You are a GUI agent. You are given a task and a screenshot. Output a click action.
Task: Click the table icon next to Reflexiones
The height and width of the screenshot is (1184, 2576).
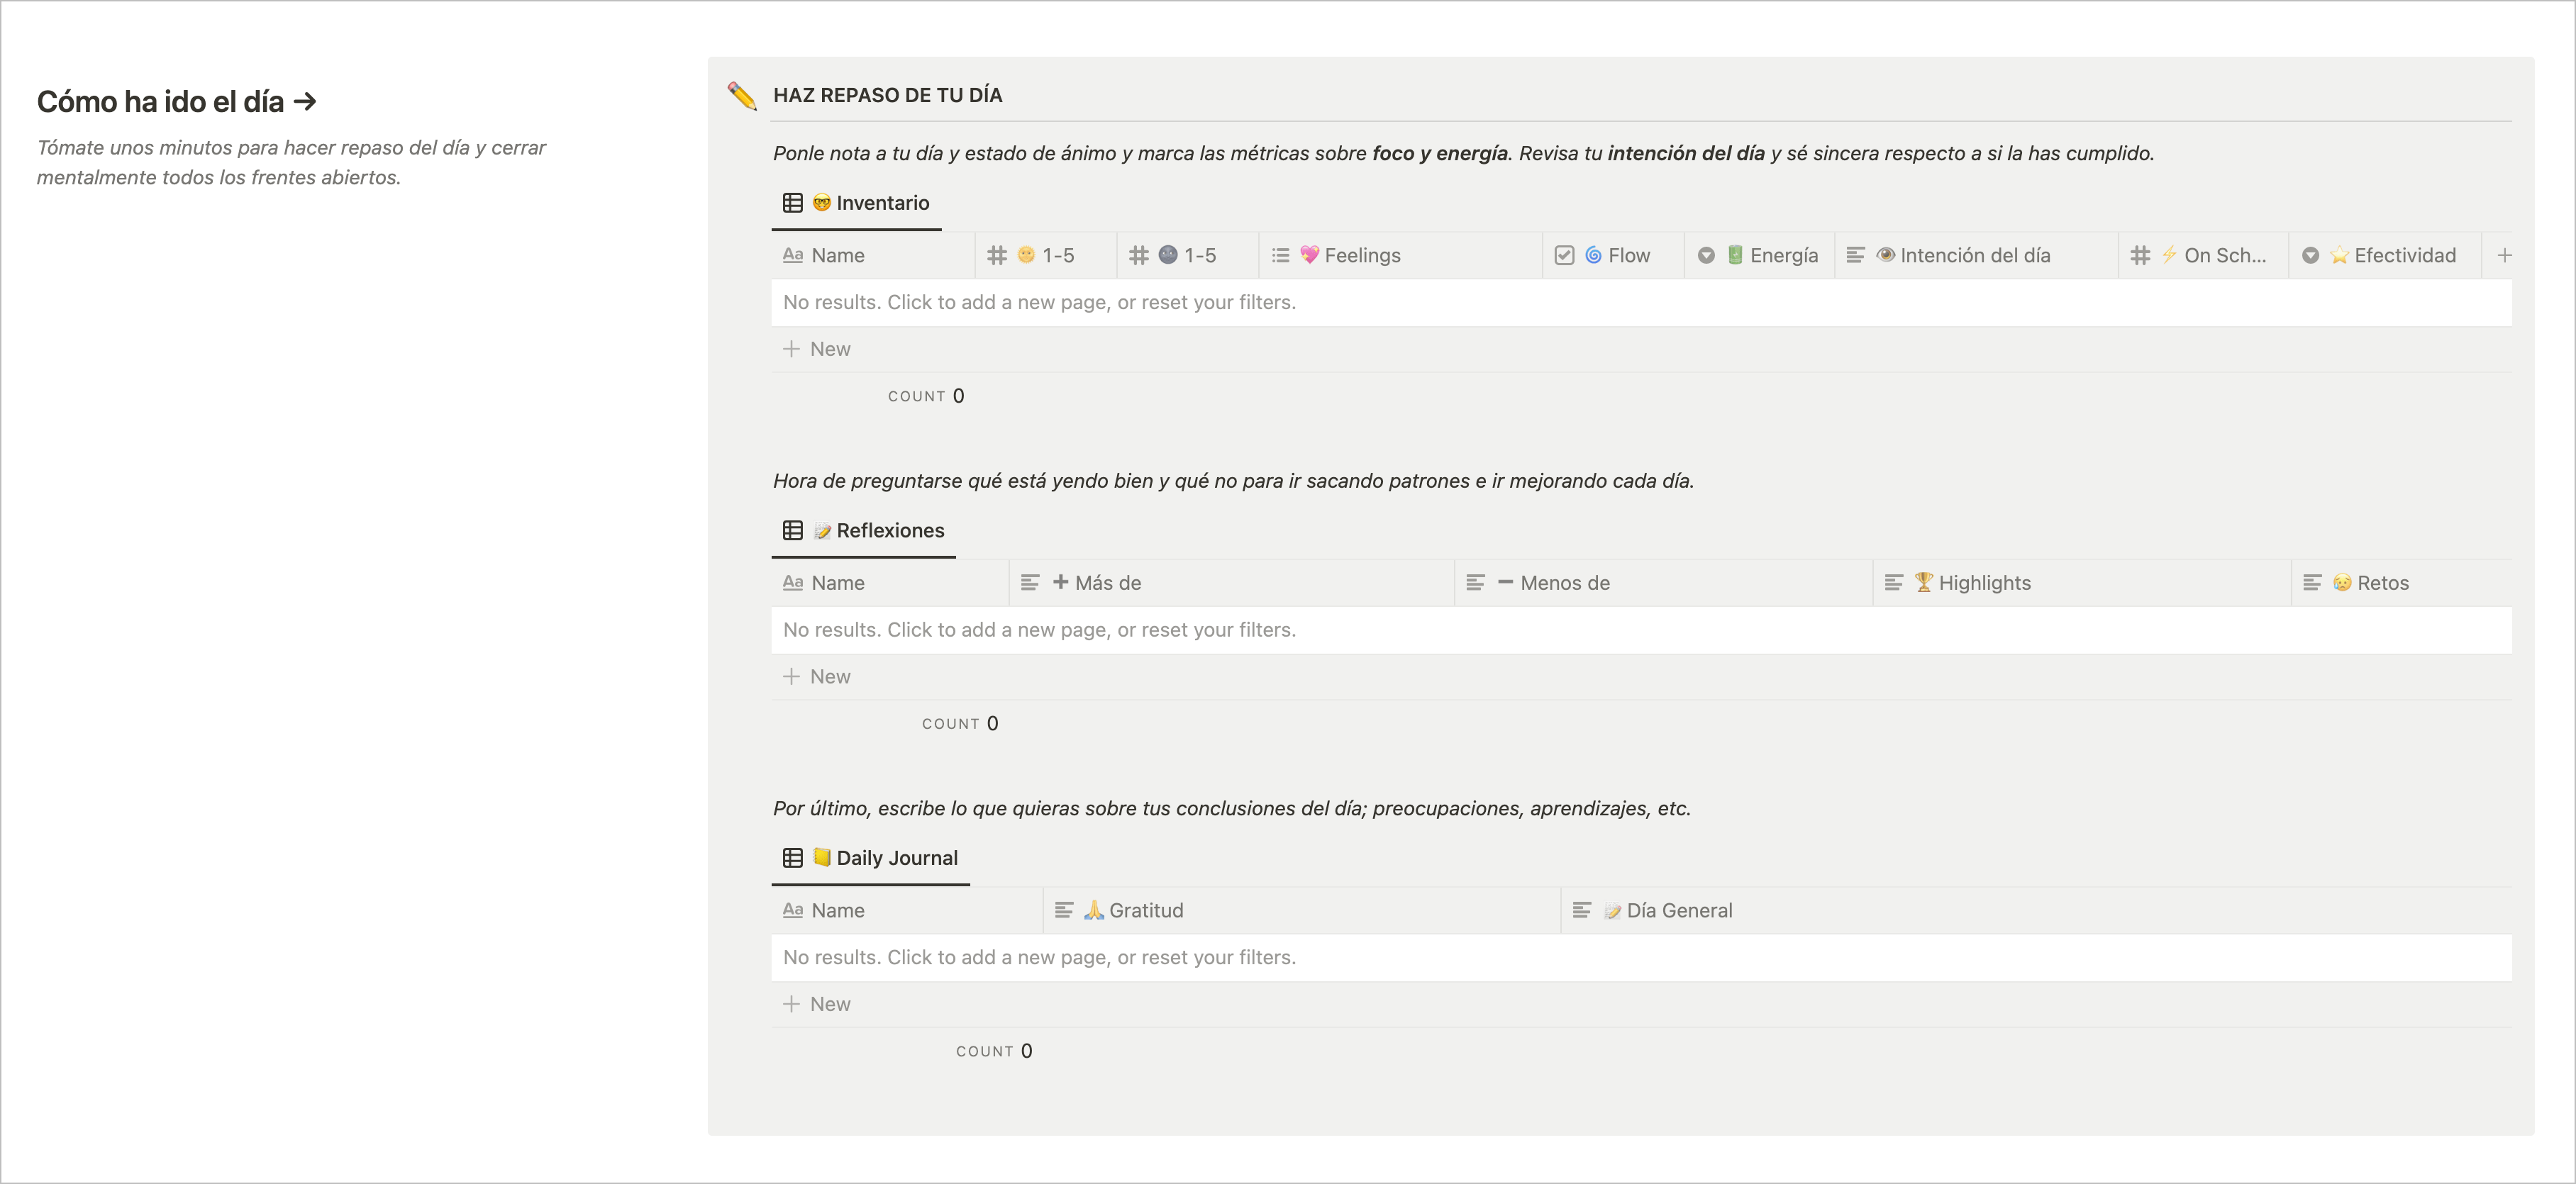[792, 531]
